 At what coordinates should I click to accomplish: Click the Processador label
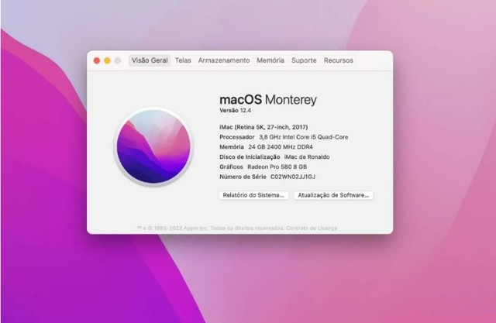point(237,137)
